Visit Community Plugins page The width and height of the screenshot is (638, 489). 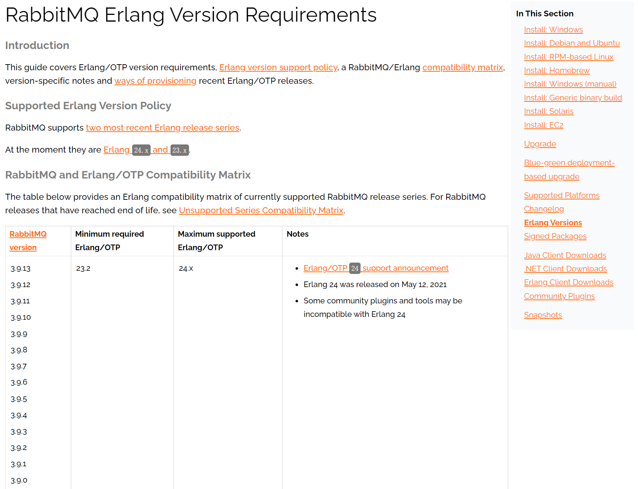[559, 296]
